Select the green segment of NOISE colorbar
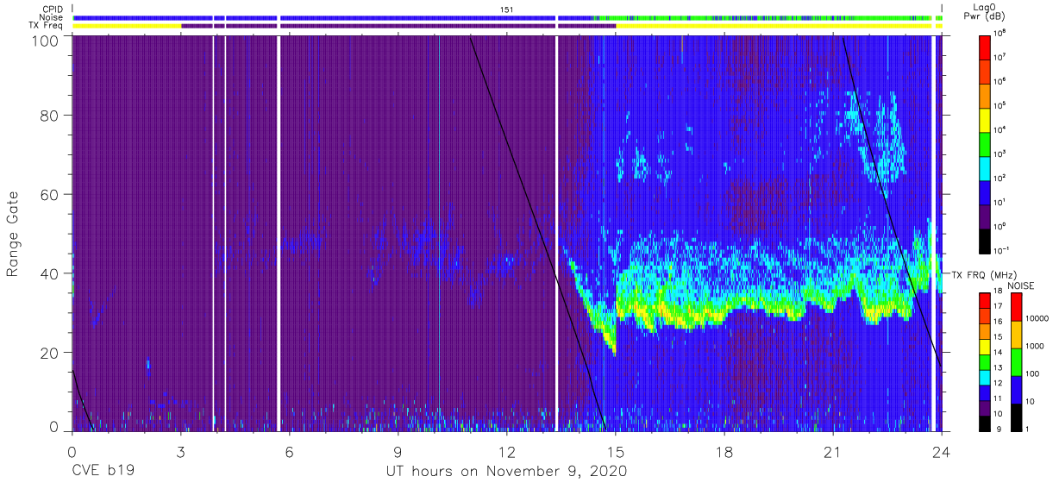The image size is (1059, 489). click(x=1015, y=362)
